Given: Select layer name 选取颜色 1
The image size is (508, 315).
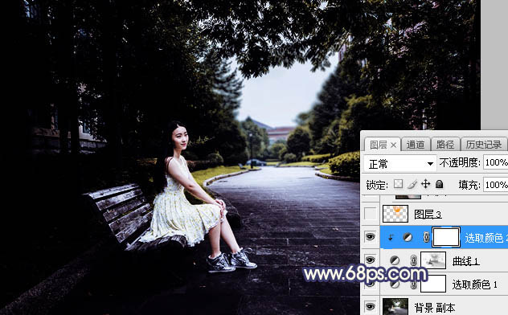Looking at the screenshot, I should 474,284.
